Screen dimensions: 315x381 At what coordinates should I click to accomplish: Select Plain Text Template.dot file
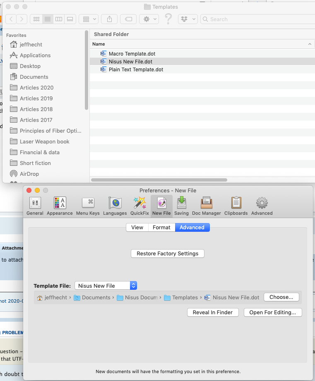(x=202, y=70)
